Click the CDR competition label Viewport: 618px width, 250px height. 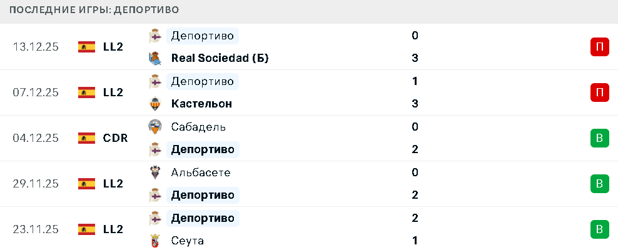(115, 137)
